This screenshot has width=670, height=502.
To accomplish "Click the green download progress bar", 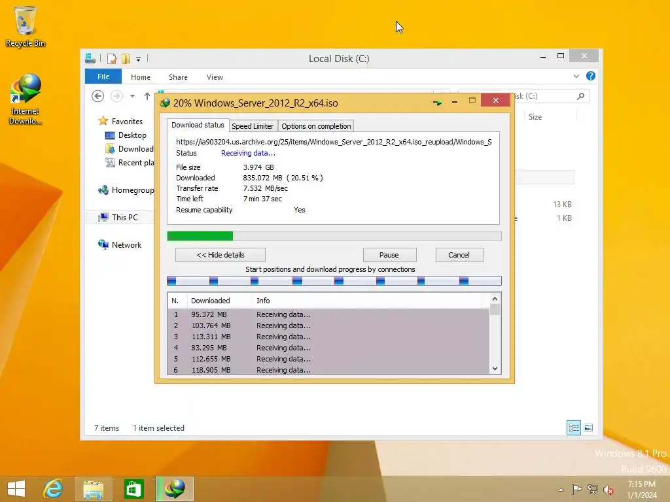I will click(334, 236).
